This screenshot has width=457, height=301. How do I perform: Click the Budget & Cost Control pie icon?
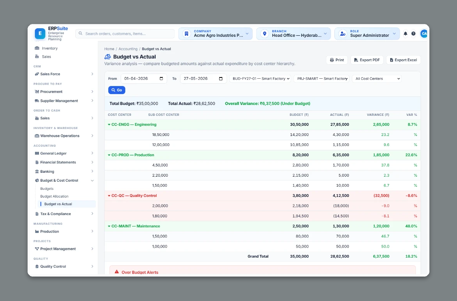pyautogui.click(x=37, y=181)
